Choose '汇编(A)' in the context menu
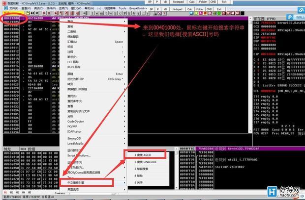 click(93, 42)
